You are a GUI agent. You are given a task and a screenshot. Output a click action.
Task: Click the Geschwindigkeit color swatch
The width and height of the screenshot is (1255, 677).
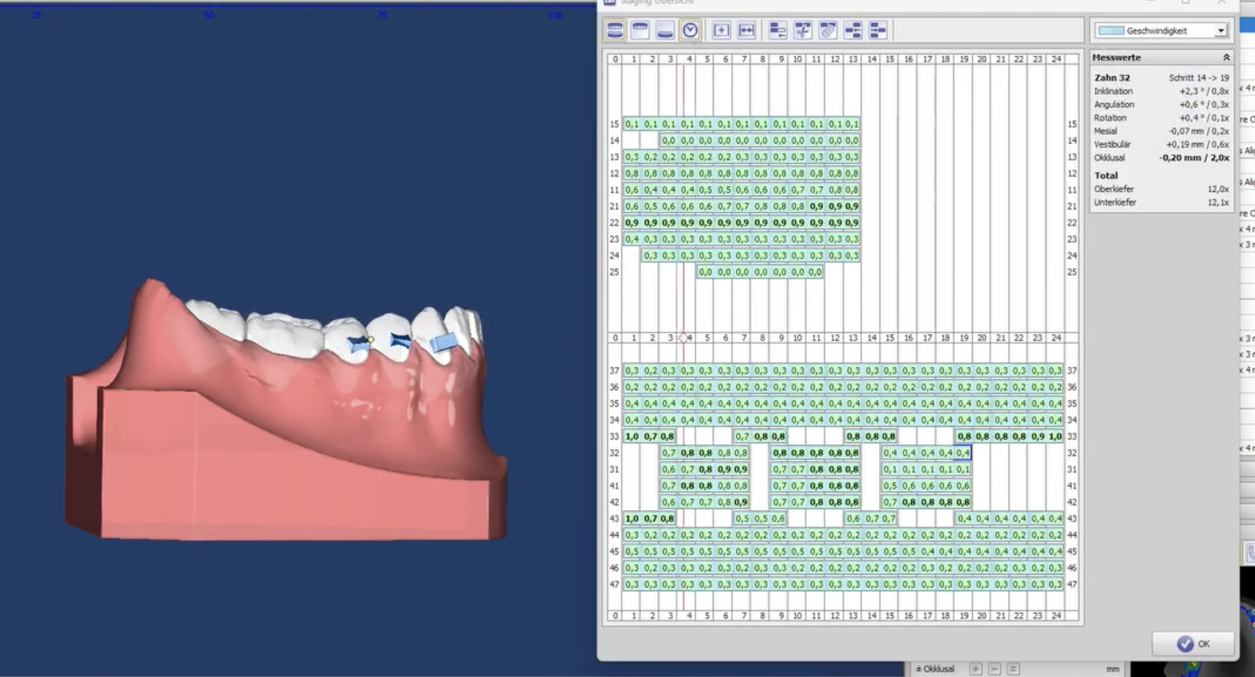pyautogui.click(x=1110, y=31)
